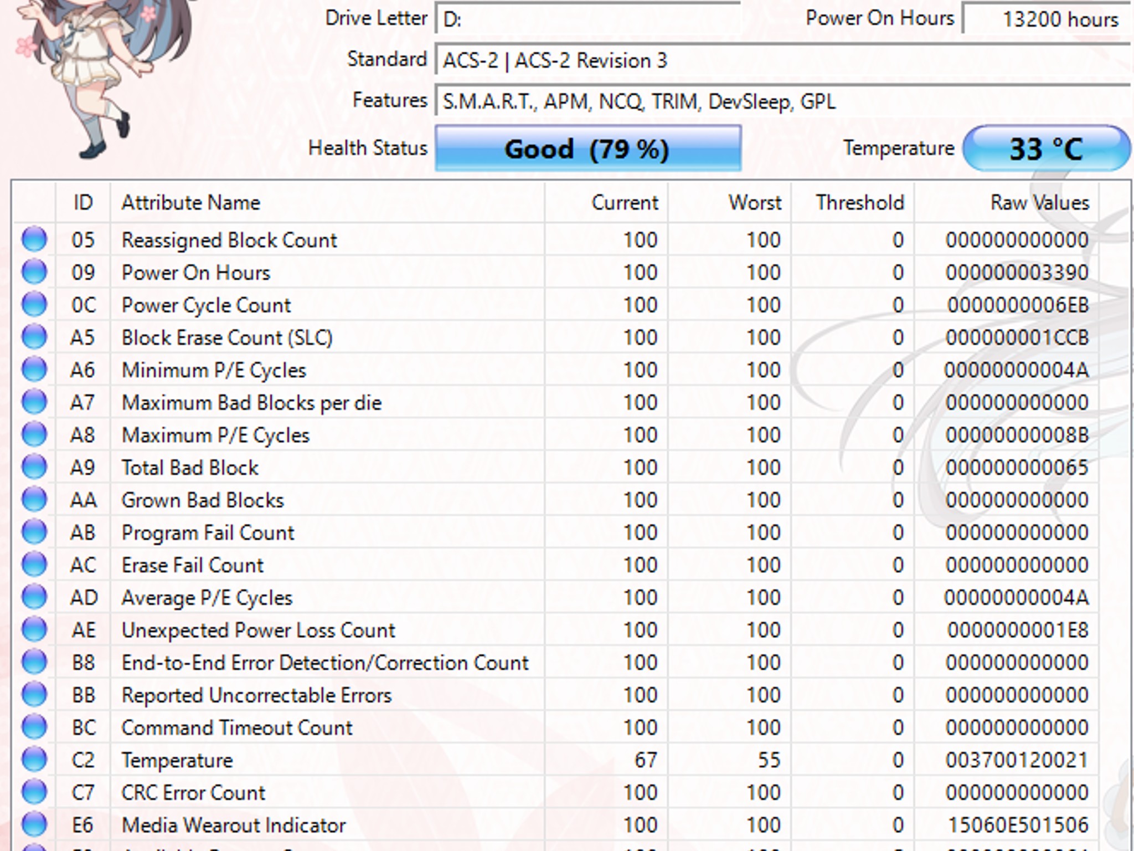Click the Features field listing S.M.A.R.T.

click(783, 101)
